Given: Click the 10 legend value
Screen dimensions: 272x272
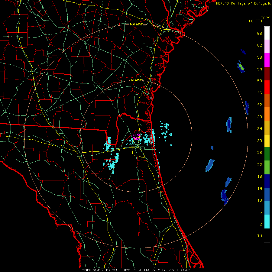Looking at the screenshot, I should coord(260,200).
